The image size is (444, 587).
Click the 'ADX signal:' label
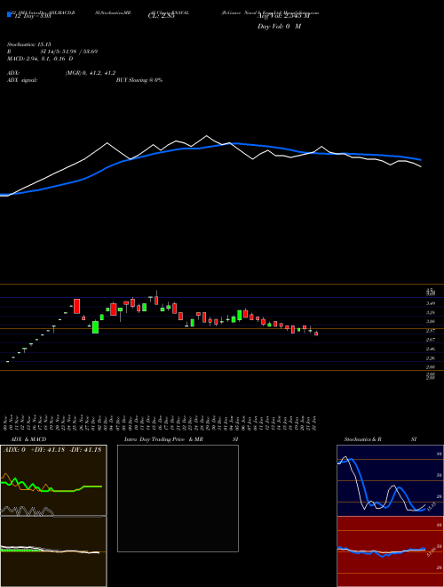click(22, 80)
